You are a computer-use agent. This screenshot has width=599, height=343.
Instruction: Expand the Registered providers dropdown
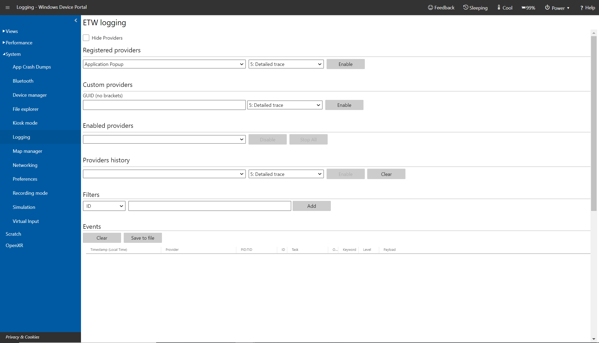pos(241,64)
